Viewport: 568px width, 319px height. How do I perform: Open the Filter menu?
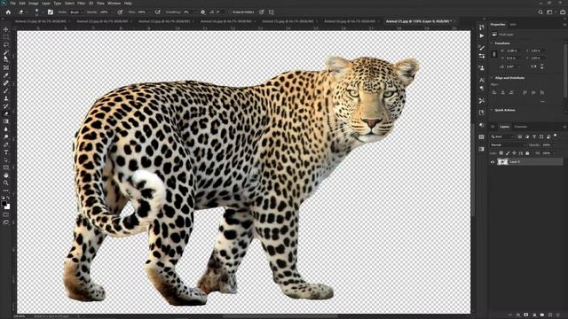click(81, 4)
